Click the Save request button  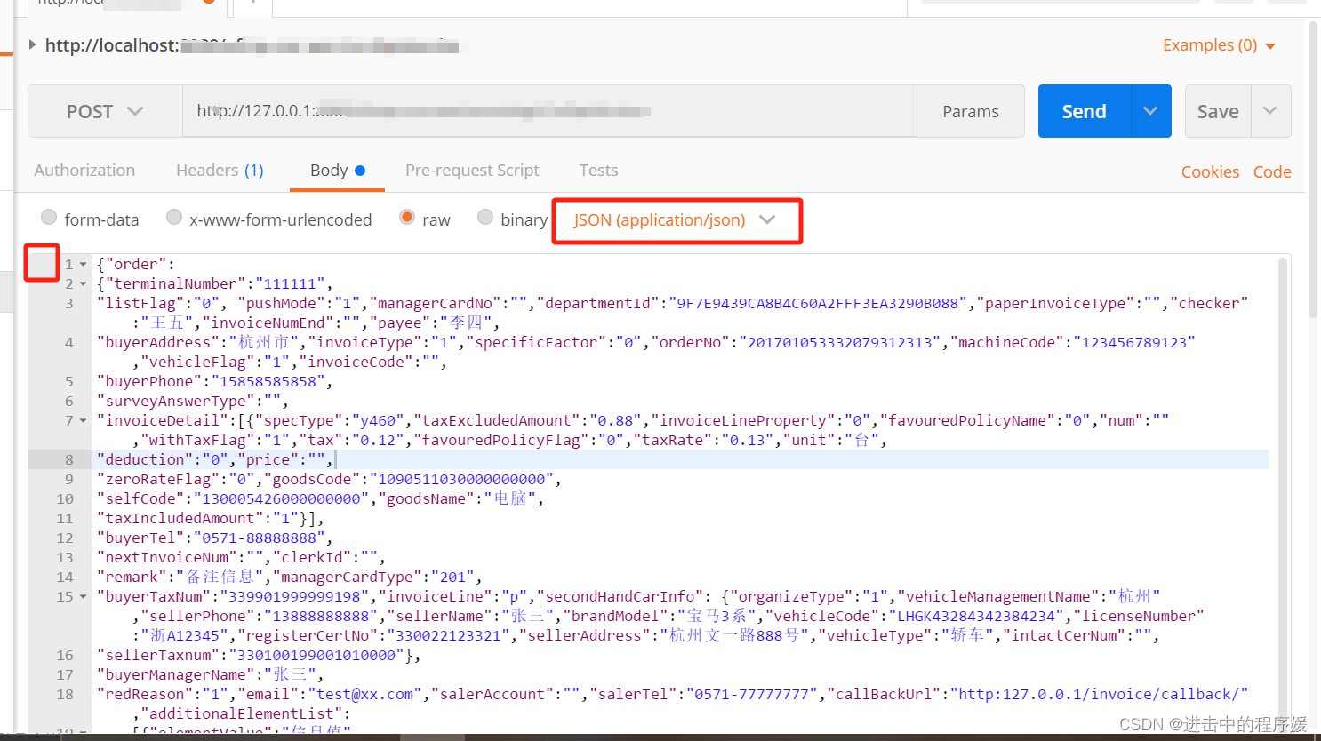(x=1217, y=110)
